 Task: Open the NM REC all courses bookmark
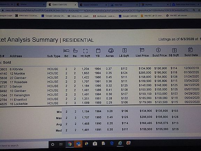point(177,15)
